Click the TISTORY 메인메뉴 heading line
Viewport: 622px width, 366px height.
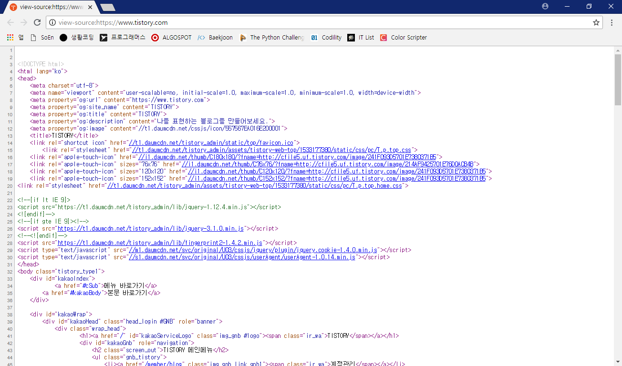[x=160, y=350]
